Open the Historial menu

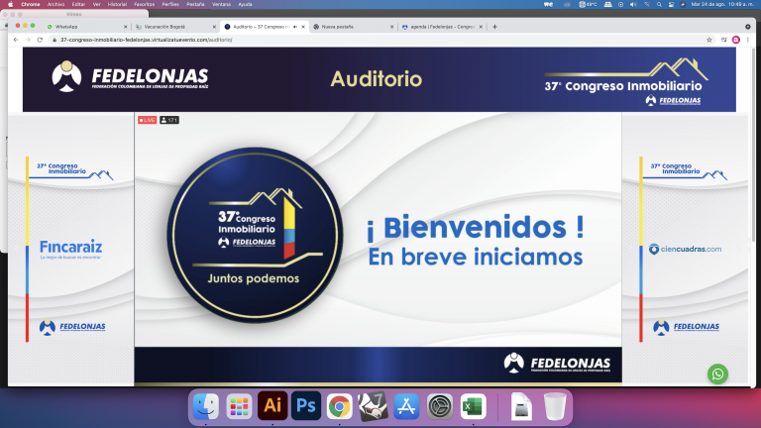[x=117, y=4]
